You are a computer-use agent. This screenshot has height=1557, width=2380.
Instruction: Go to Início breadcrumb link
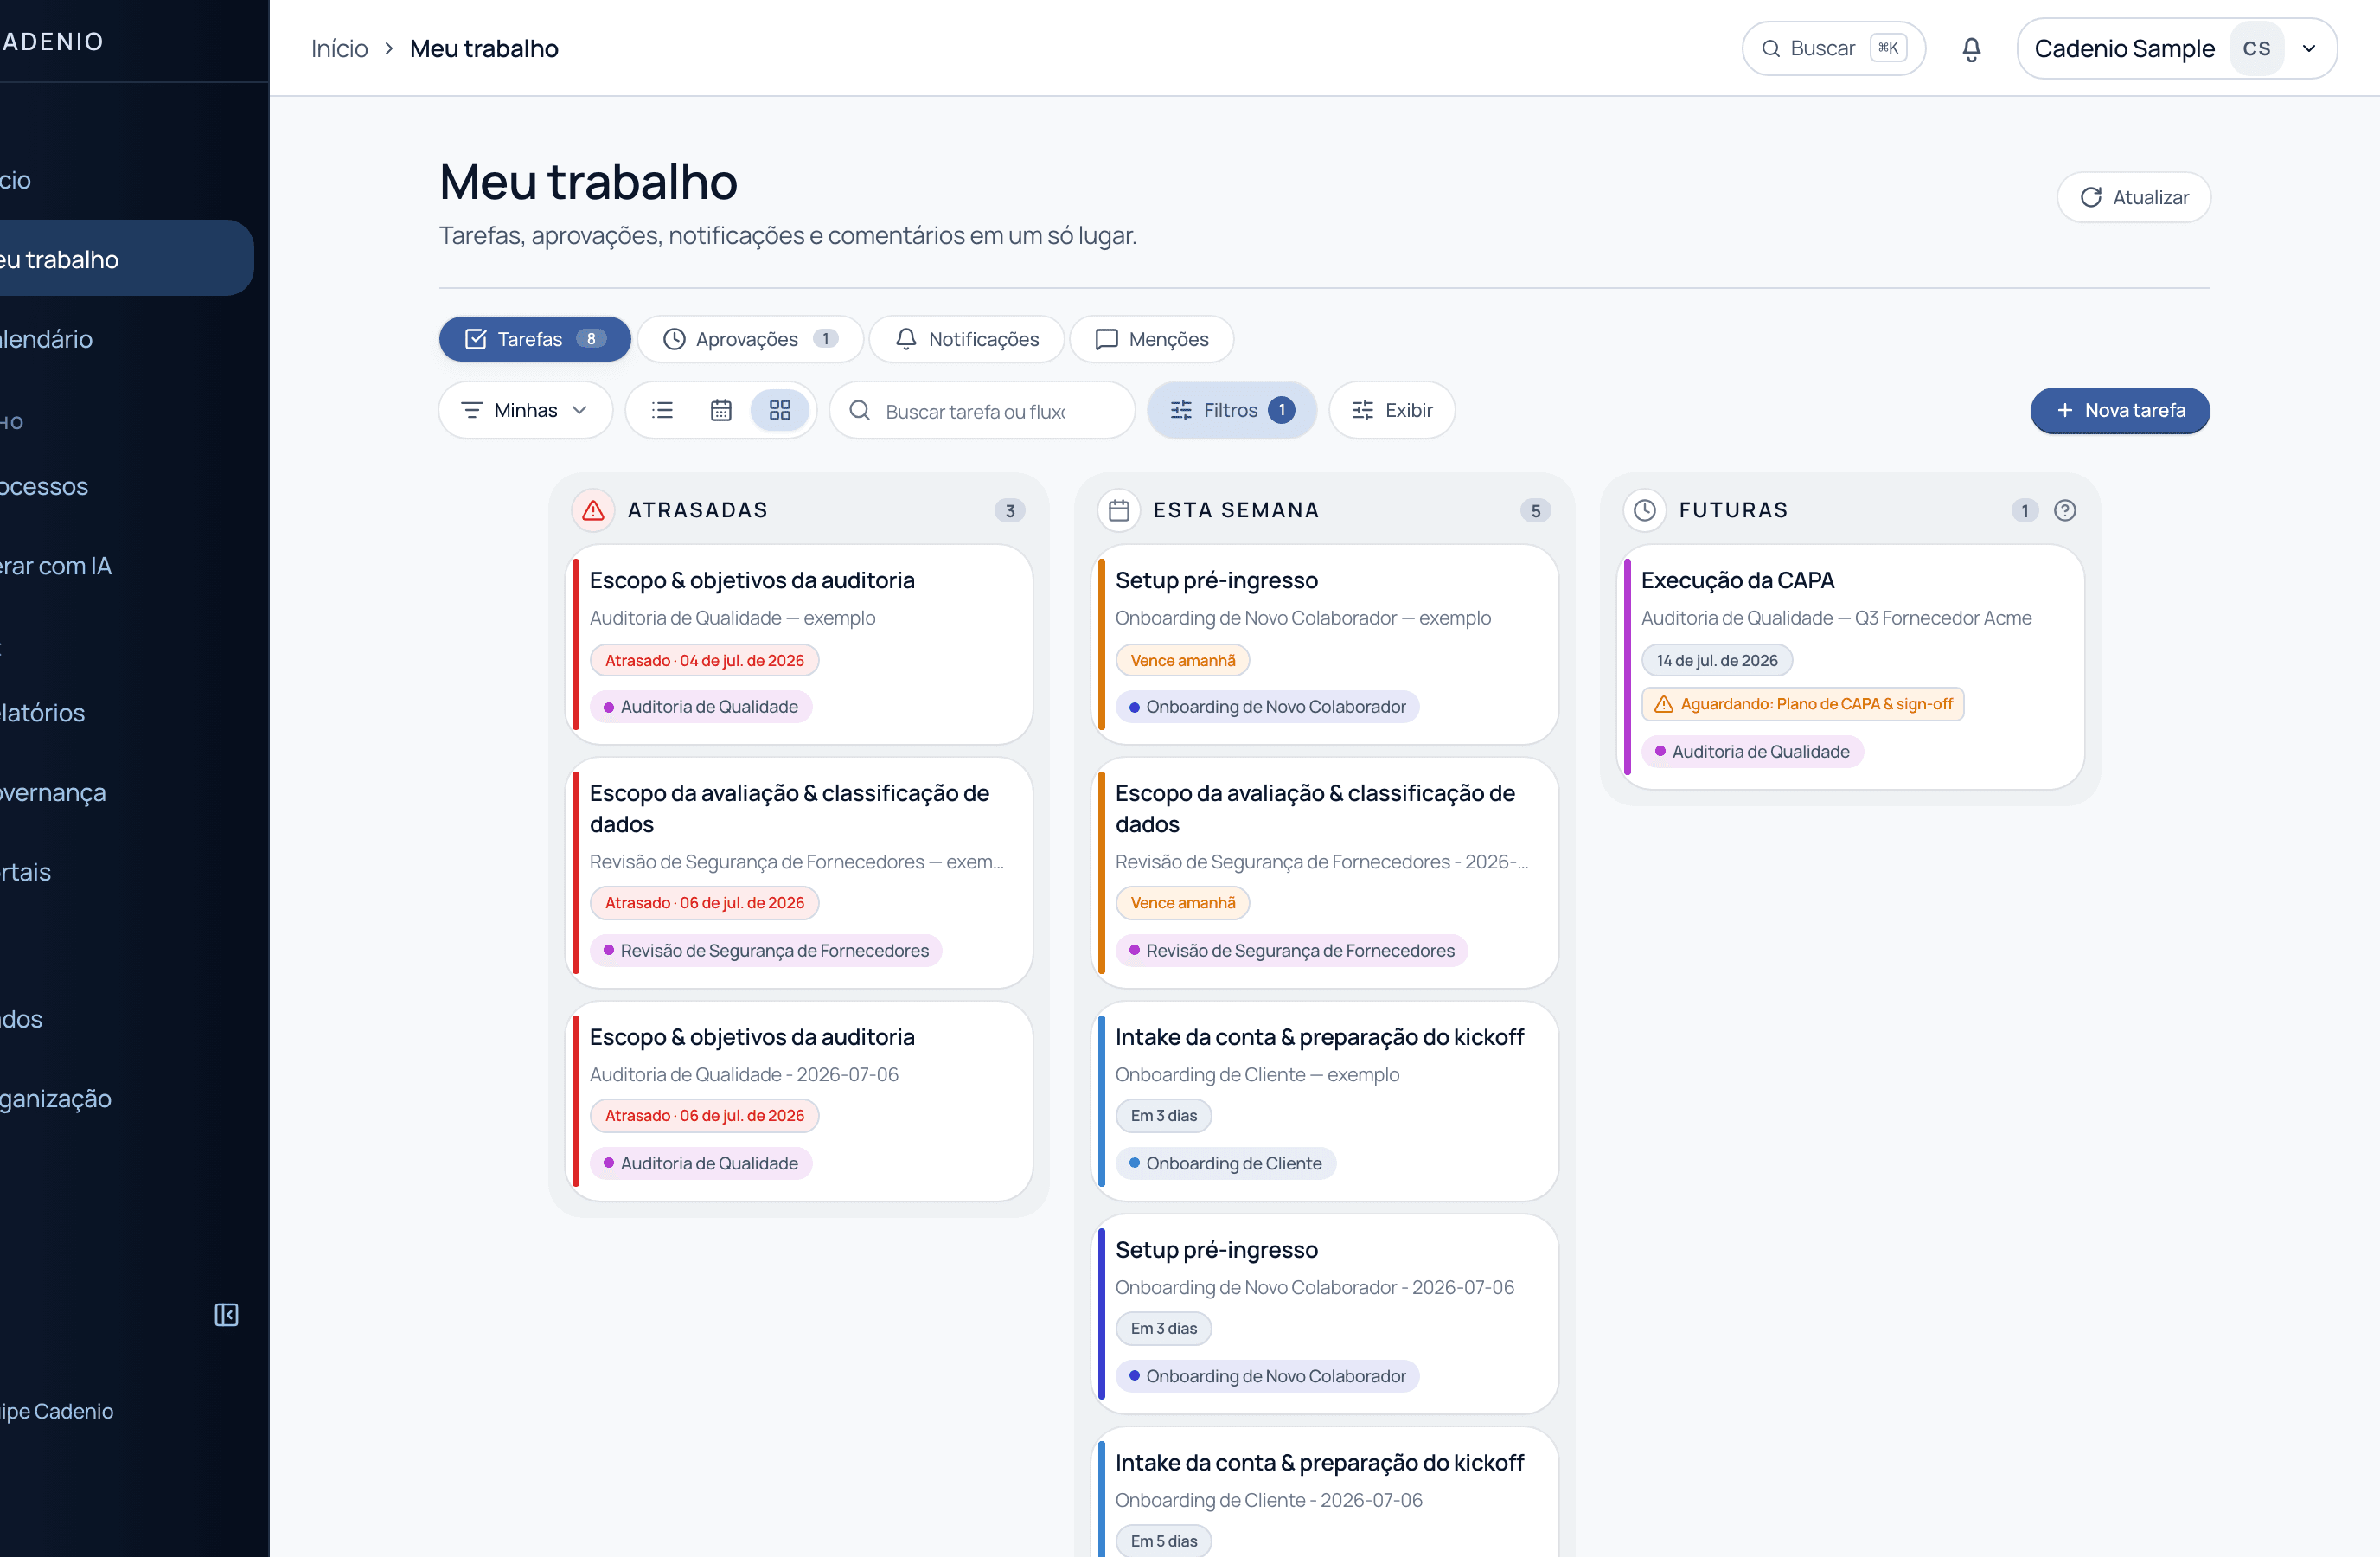[339, 48]
